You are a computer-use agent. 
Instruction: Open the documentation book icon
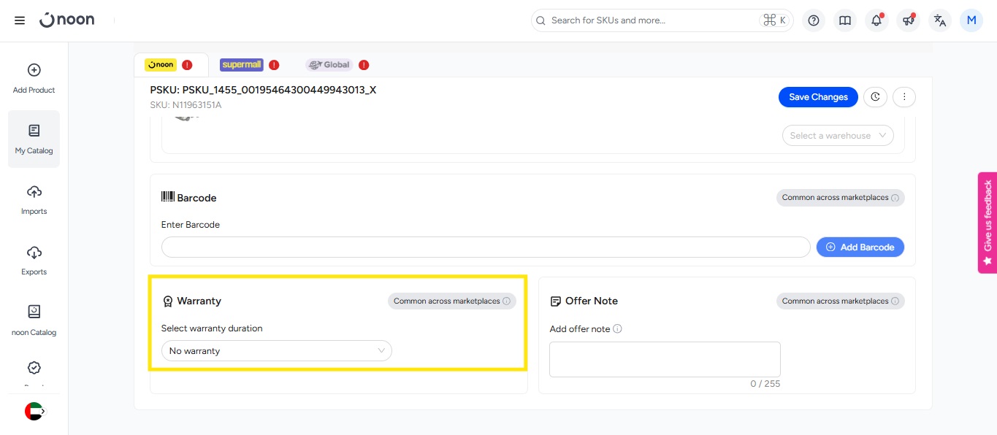click(x=845, y=20)
